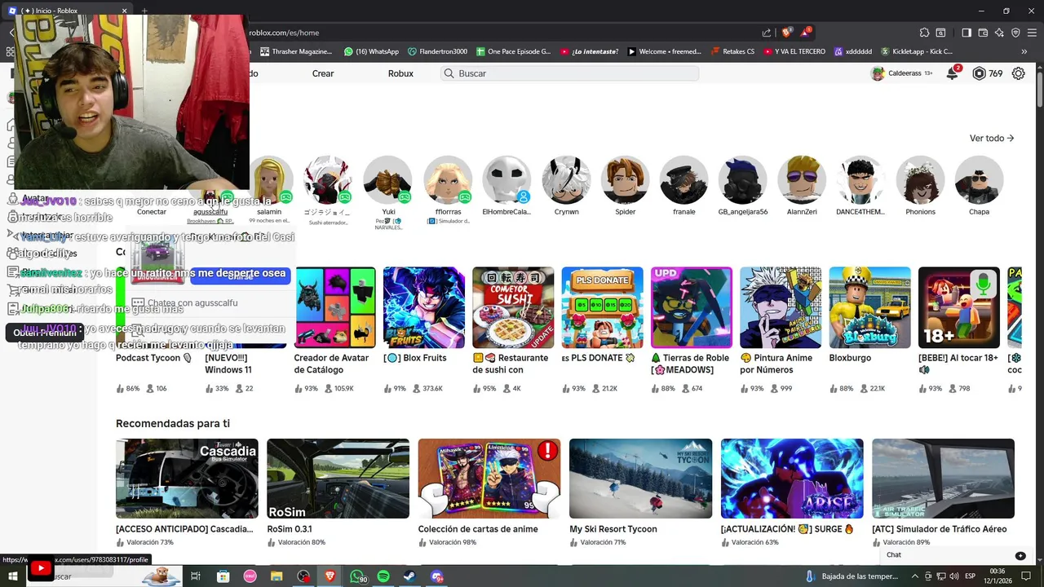Open friend Crynwn's avatar

coord(566,180)
